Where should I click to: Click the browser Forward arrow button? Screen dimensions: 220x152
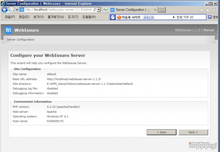click(11, 10)
